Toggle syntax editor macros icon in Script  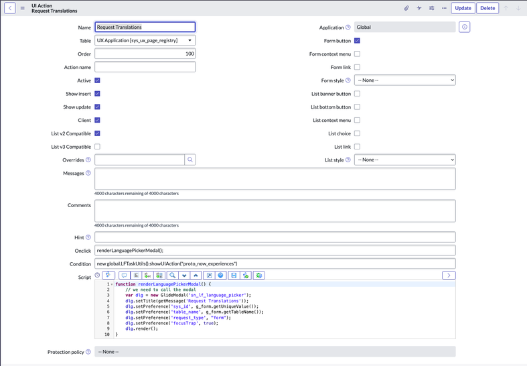coord(108,276)
